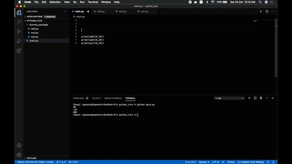292x164 pixels.
Task: Open add.py in the file tree
Action: pos(35,29)
